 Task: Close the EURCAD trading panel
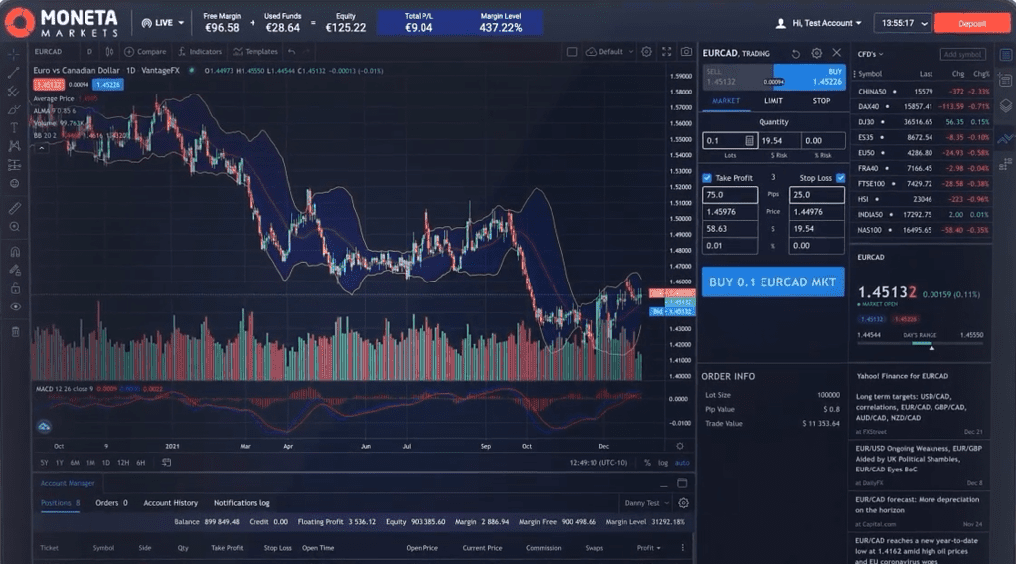point(836,52)
